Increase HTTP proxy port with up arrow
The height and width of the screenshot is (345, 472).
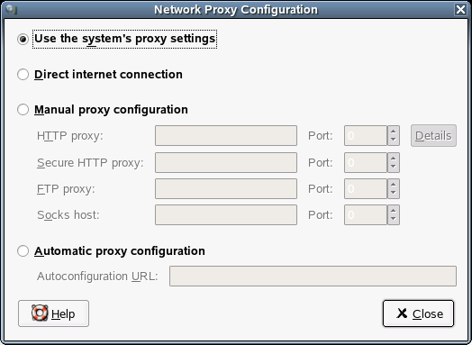pos(393,131)
